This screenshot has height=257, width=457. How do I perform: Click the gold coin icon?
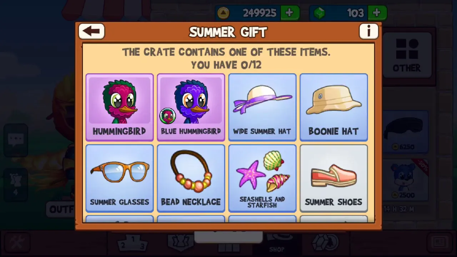click(224, 13)
